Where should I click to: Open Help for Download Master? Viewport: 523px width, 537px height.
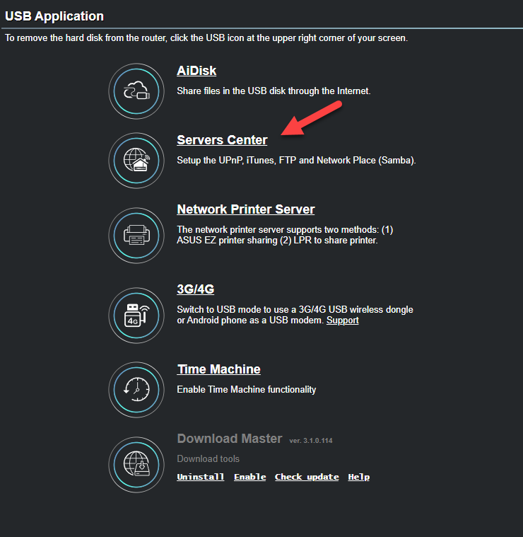tap(358, 477)
